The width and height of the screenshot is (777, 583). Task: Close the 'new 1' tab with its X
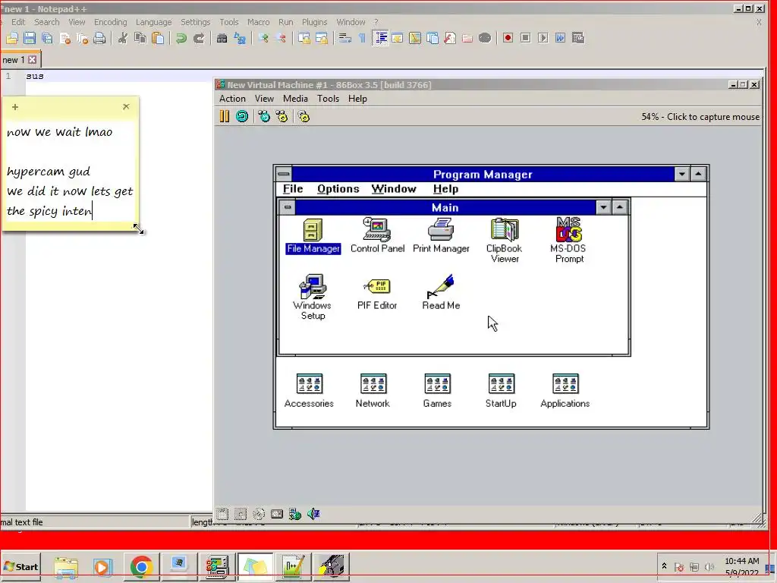tap(32, 59)
